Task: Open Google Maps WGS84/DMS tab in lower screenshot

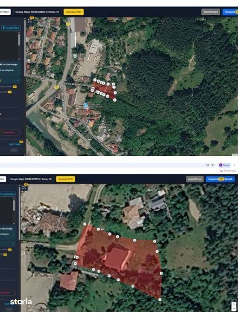Action: coord(31,179)
